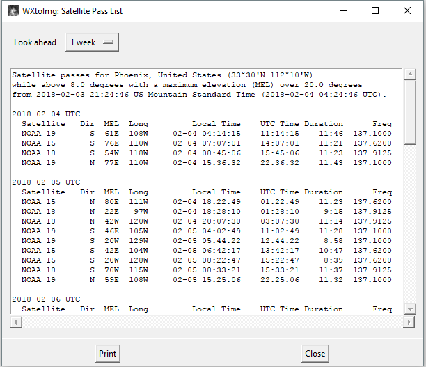This screenshot has height=367, width=426.
Task: Click the vertical scrollbar up arrow
Action: pos(410,74)
